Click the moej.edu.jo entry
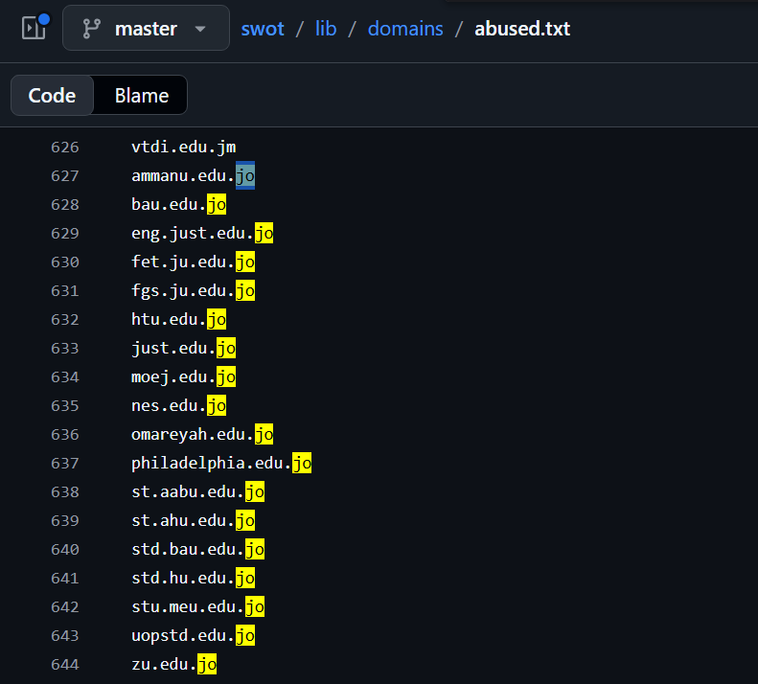 pyautogui.click(x=184, y=377)
